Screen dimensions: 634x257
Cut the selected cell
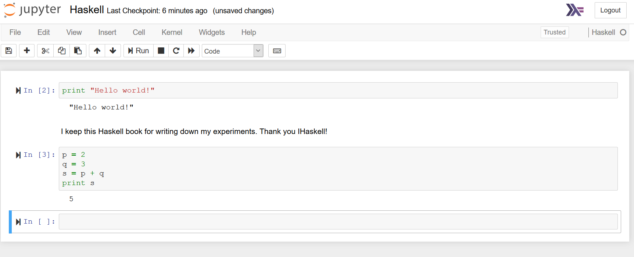(x=45, y=51)
